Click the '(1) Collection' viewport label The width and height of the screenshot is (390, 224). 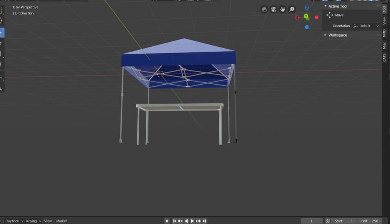click(x=23, y=13)
